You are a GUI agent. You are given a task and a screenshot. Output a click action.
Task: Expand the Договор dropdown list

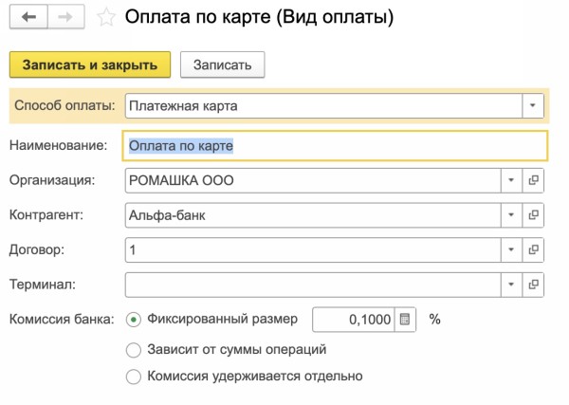click(510, 249)
